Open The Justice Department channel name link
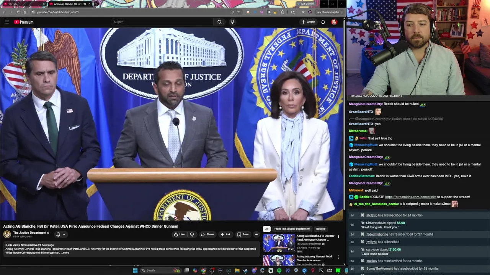 point(29,233)
